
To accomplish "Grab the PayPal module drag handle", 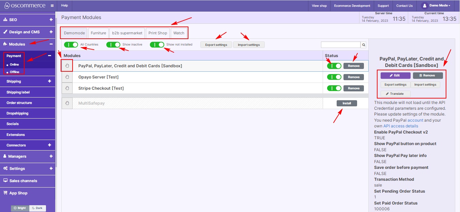I will (x=67, y=66).
